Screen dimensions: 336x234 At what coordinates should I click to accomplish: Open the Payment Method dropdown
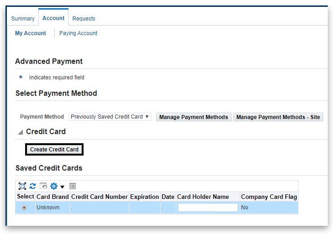[110, 117]
